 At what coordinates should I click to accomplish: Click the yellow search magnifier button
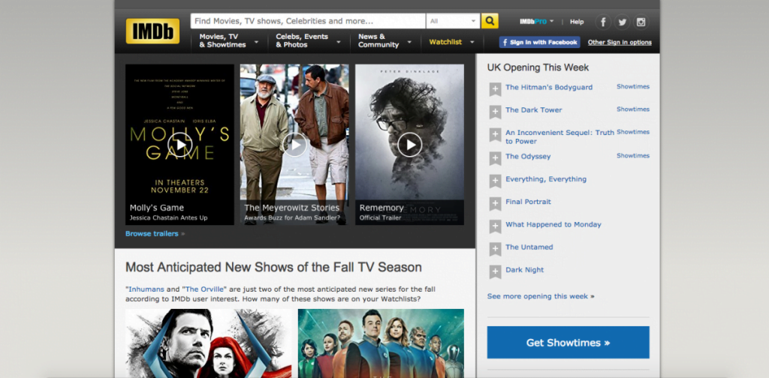[x=490, y=21]
